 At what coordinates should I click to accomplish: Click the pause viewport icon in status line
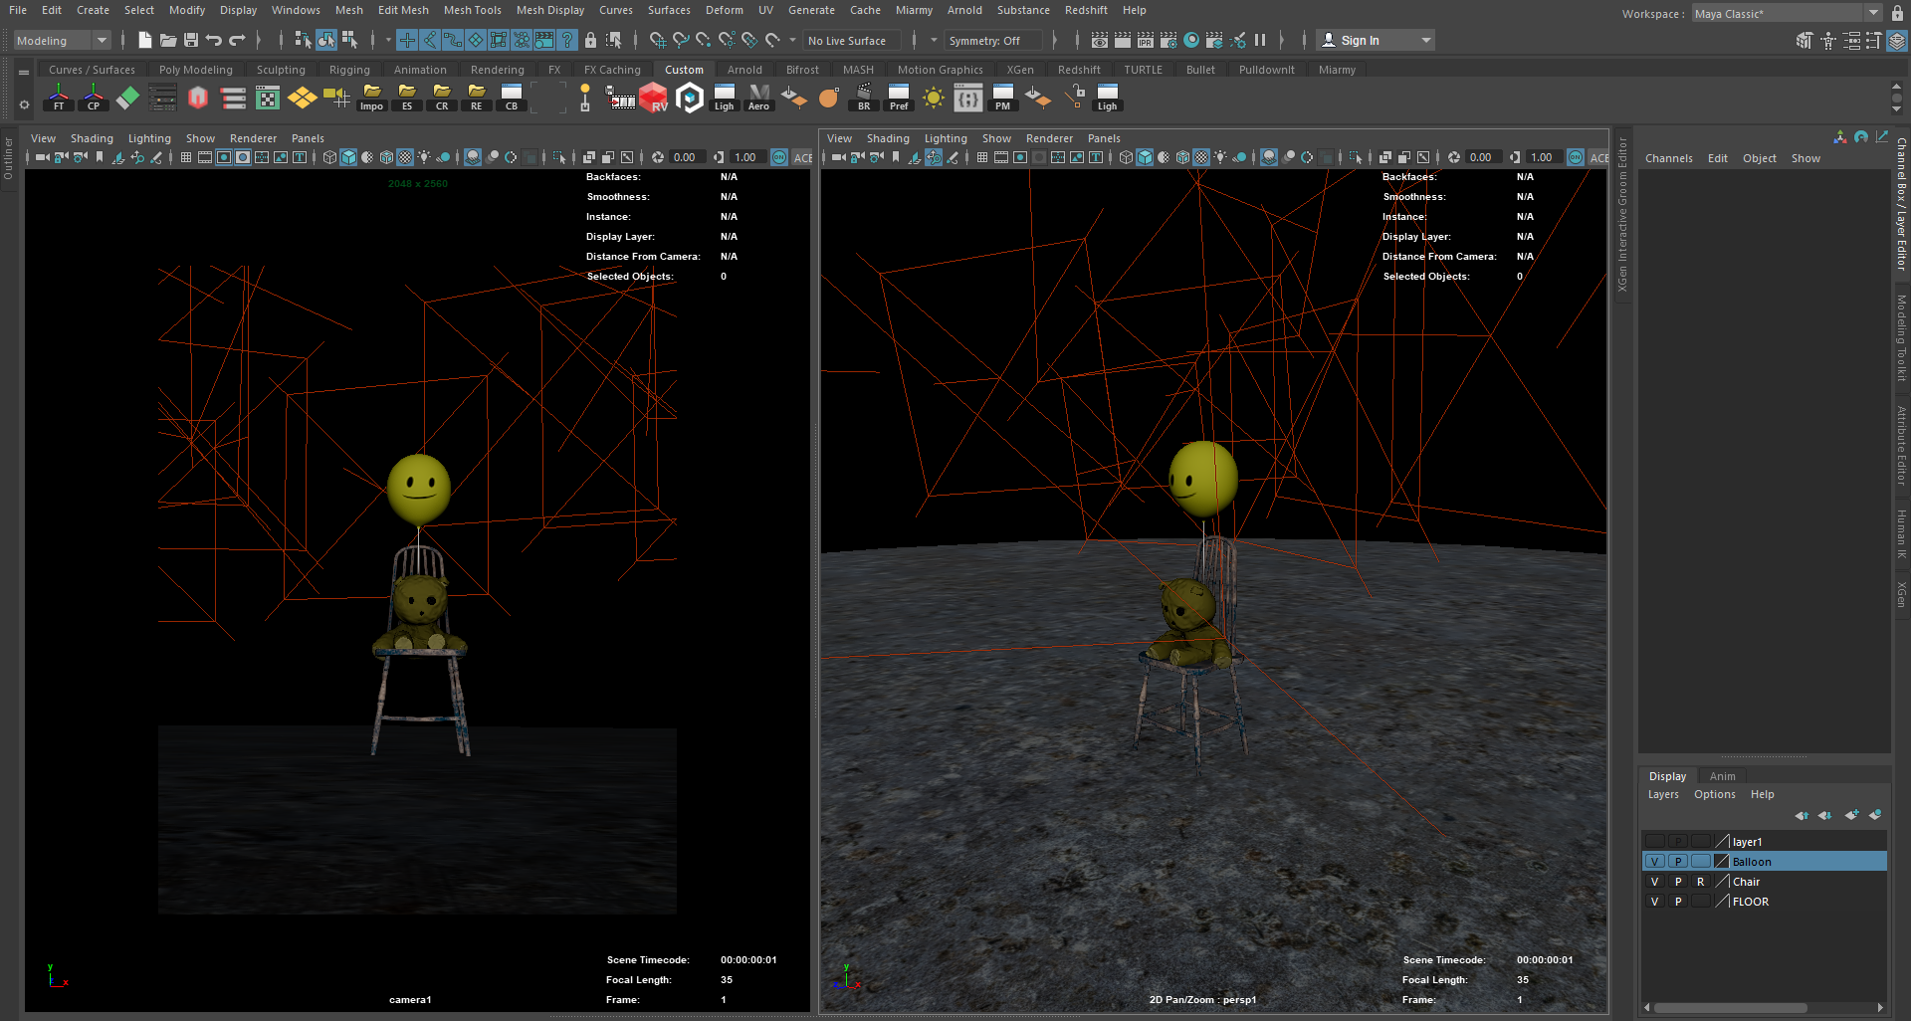click(x=1260, y=40)
